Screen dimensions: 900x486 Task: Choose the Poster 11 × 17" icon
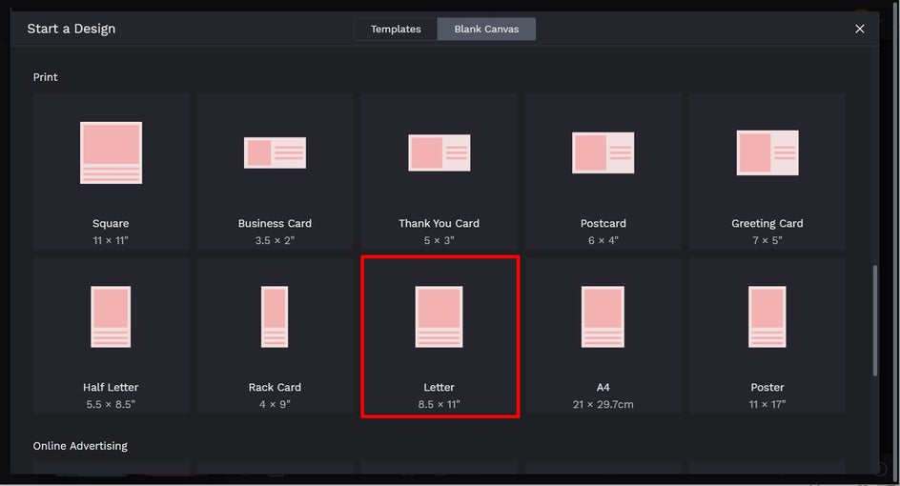767,316
